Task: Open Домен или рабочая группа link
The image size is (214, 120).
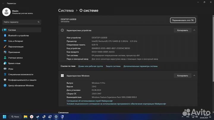Action: click(x=90, y=66)
